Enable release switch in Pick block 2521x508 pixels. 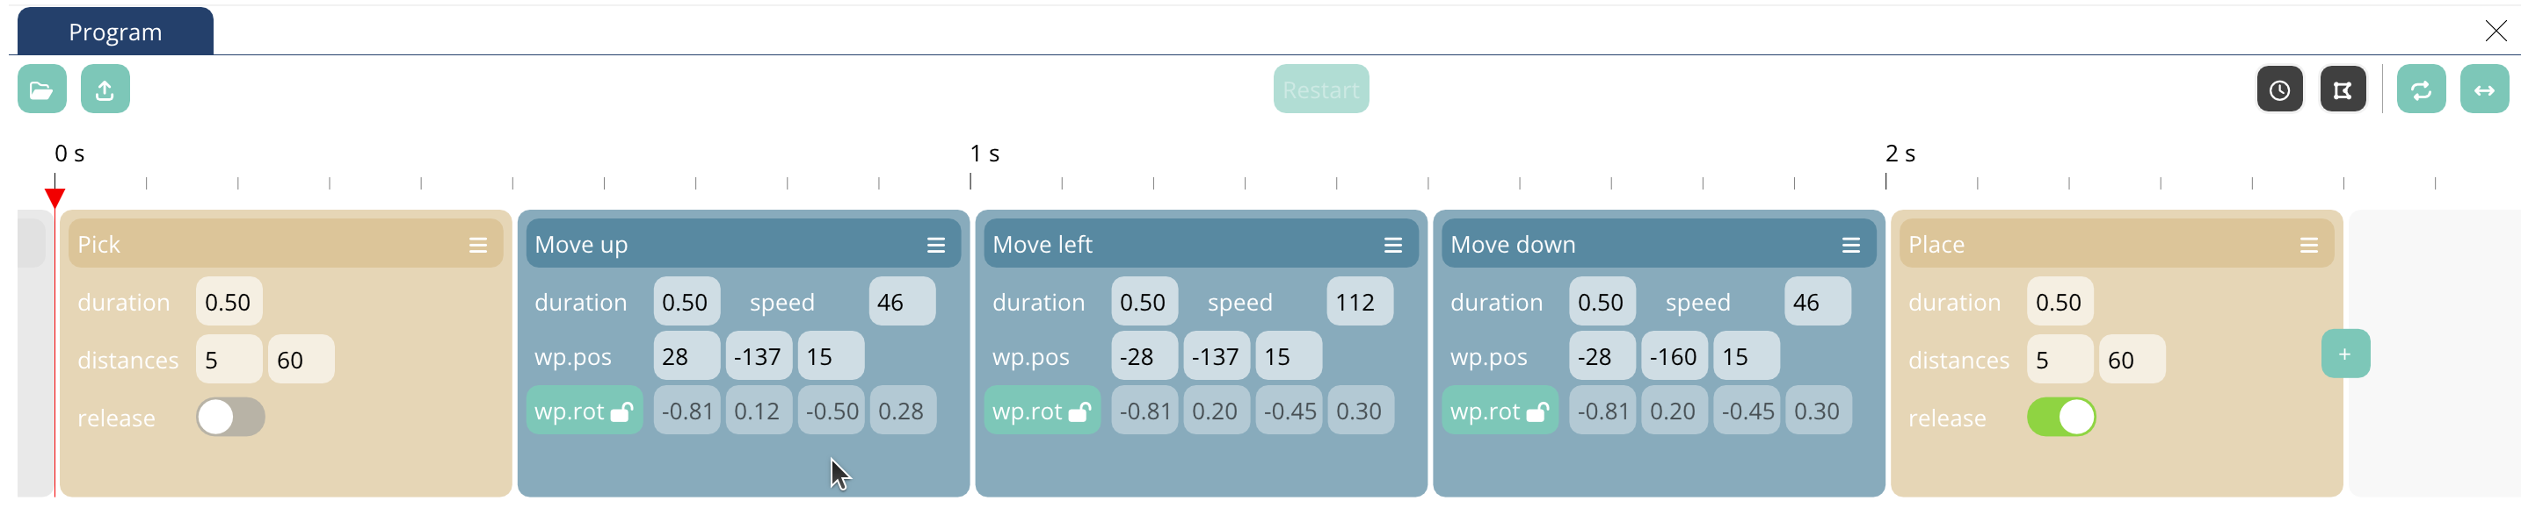point(230,417)
